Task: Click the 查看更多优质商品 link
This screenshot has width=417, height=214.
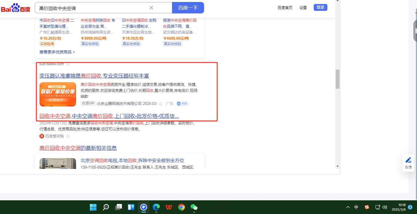Action: click(57, 52)
